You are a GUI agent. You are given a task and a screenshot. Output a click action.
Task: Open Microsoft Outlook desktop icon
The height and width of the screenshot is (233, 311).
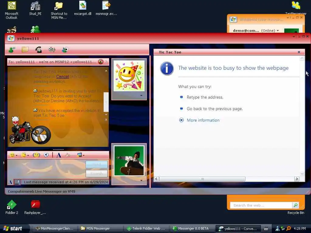(12, 10)
